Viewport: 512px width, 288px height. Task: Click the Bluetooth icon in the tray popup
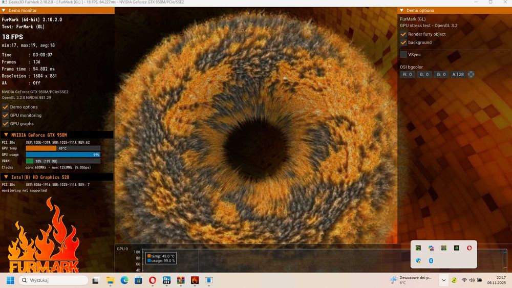click(x=431, y=260)
